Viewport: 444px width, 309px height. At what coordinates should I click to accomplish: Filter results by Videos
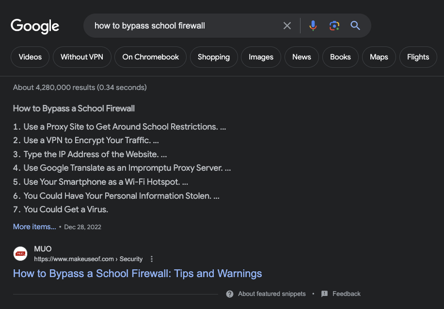(30, 57)
